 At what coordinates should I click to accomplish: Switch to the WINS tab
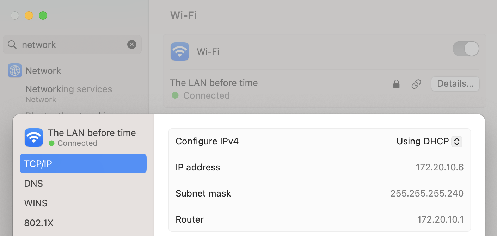click(35, 203)
